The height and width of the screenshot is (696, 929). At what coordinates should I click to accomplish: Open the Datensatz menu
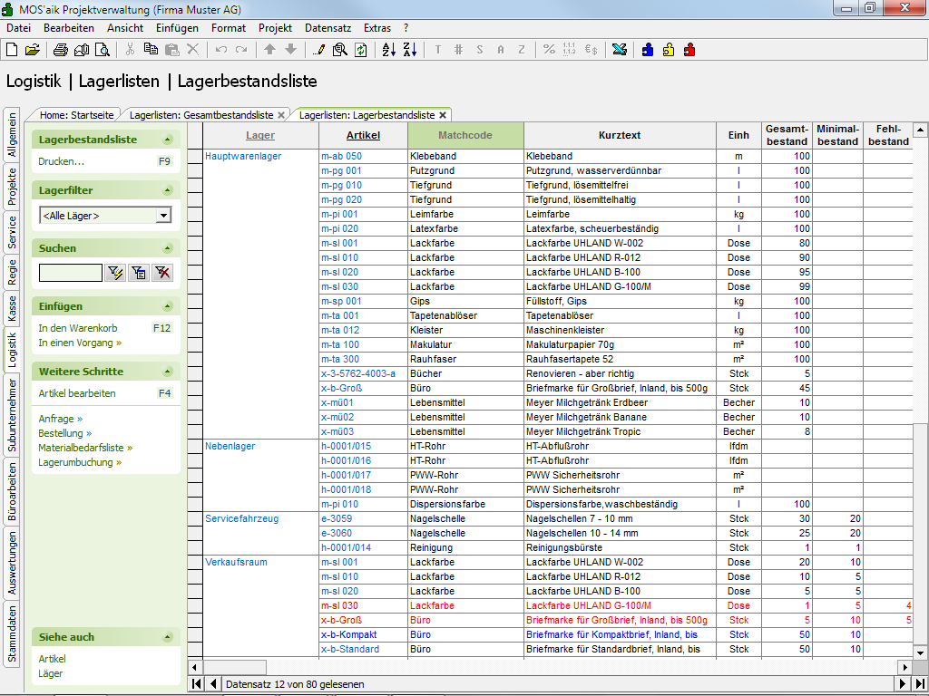click(327, 28)
